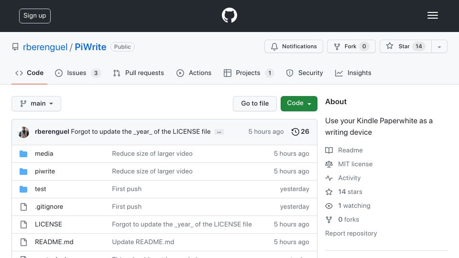Click the Notifications button
The width and height of the screenshot is (459, 258).
294,46
